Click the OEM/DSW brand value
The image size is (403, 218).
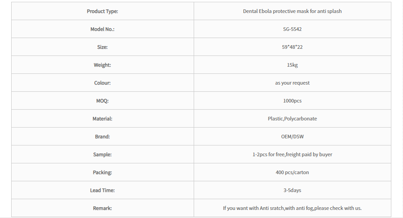(292, 137)
